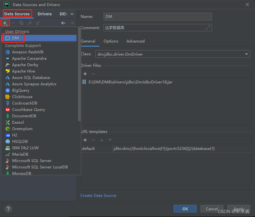Choose Apache Derby from the list
The image size is (255, 217).
pyautogui.click(x=39, y=65)
